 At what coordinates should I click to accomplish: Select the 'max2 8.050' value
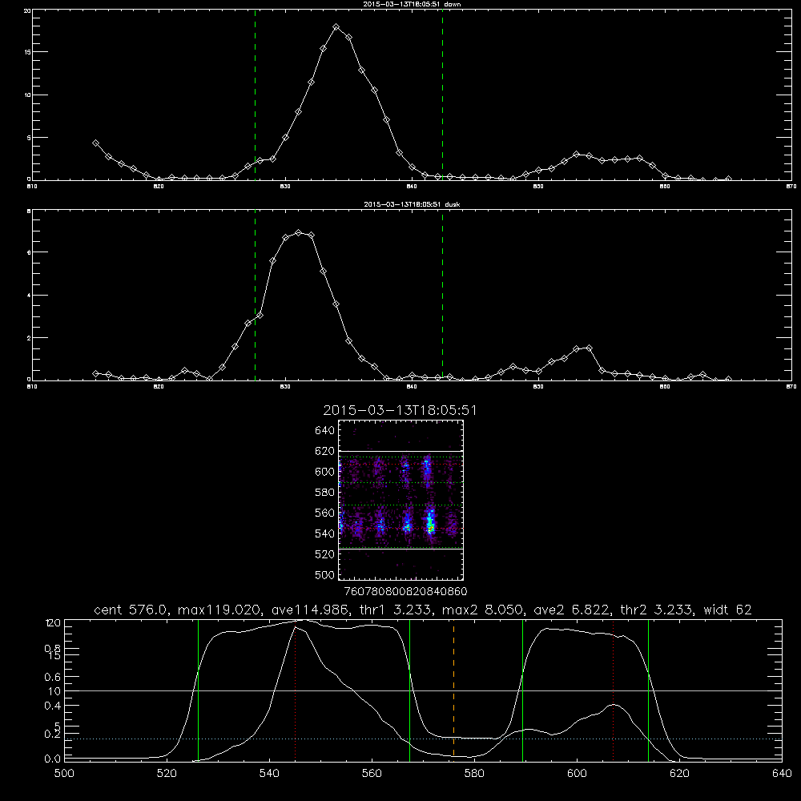tap(482, 610)
